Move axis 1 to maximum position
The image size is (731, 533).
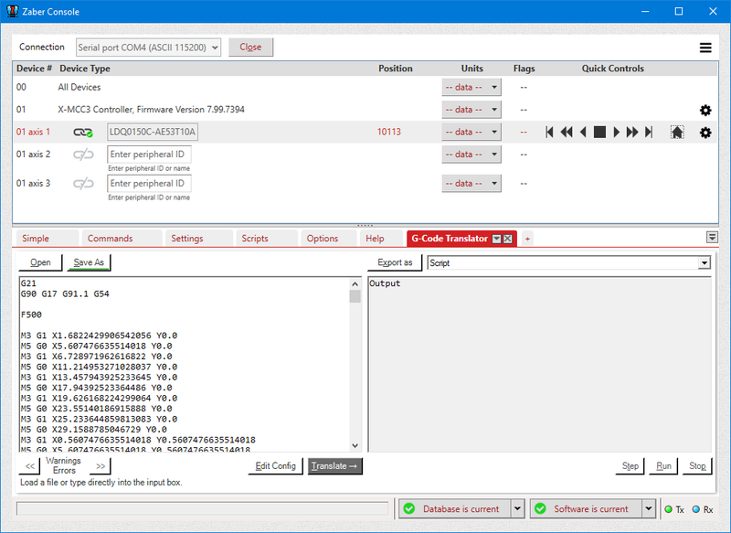pyautogui.click(x=649, y=133)
